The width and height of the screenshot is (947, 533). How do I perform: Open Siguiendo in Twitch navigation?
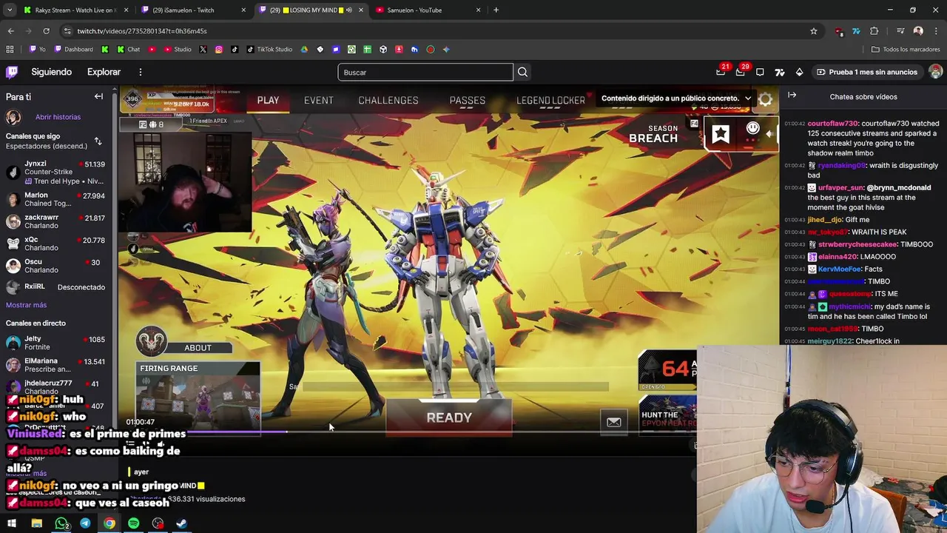(51, 72)
